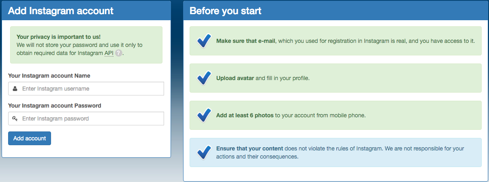Click the Add account button
The height and width of the screenshot is (182, 489).
click(30, 138)
